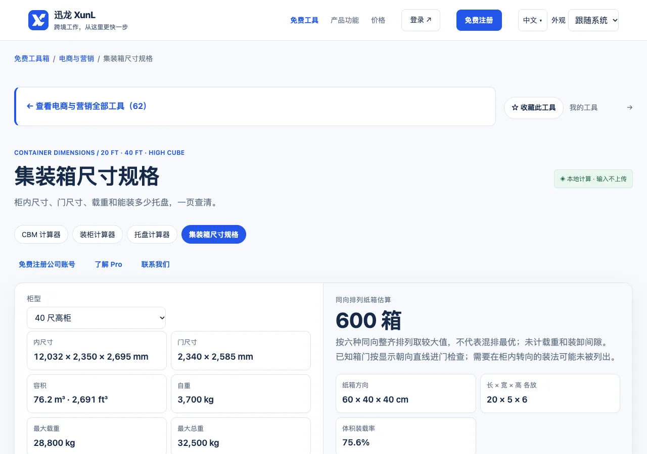The width and height of the screenshot is (647, 454).
Task: Click the 联系我们 link
Action: pos(156,264)
